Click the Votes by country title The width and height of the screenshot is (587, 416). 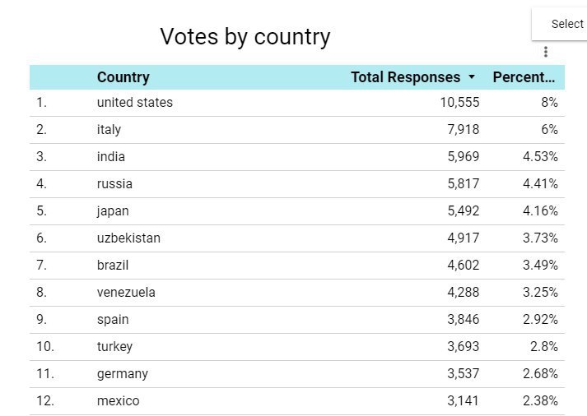(245, 37)
